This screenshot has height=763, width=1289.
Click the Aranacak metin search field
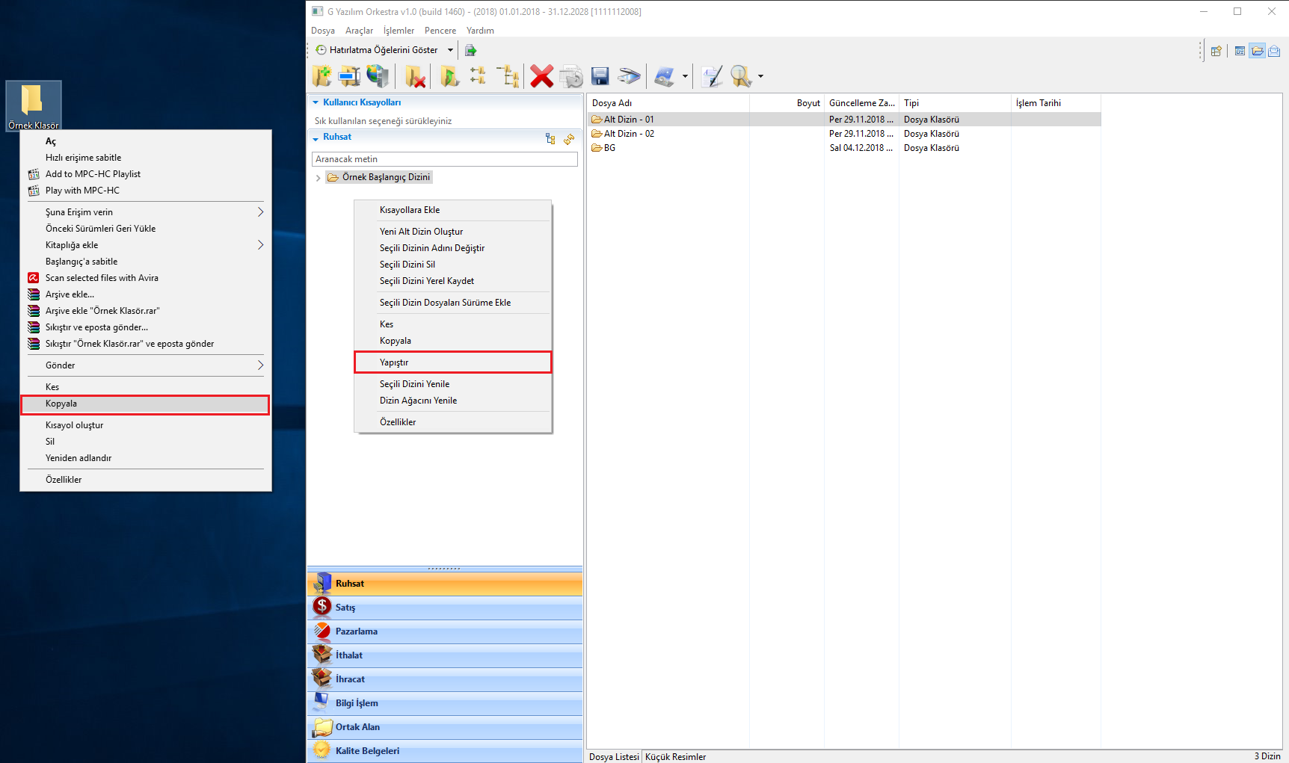(444, 159)
